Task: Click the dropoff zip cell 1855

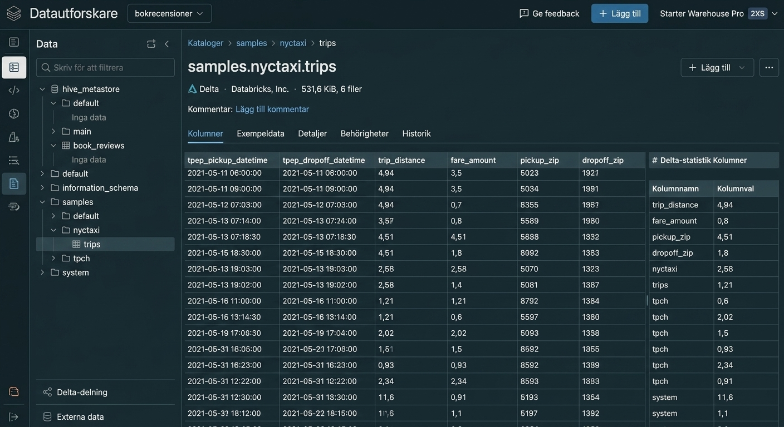Action: [612, 349]
